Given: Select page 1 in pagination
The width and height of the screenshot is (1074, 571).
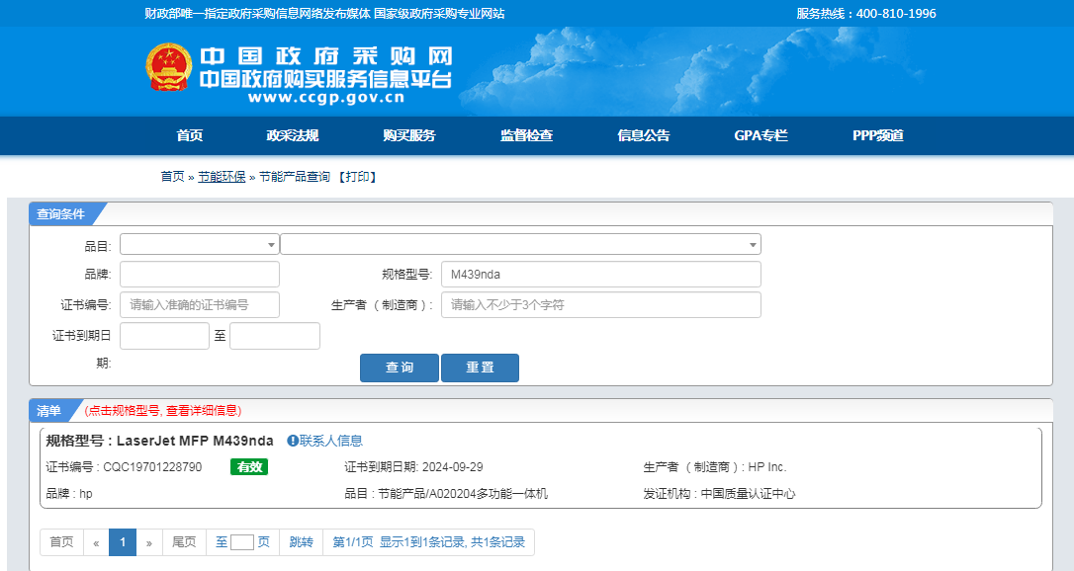Looking at the screenshot, I should [x=123, y=542].
